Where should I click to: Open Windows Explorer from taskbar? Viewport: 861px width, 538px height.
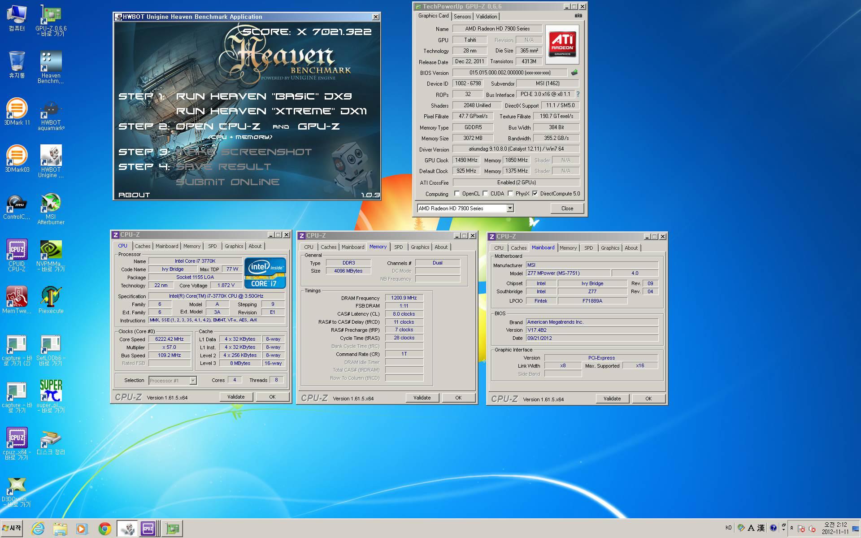click(x=60, y=529)
